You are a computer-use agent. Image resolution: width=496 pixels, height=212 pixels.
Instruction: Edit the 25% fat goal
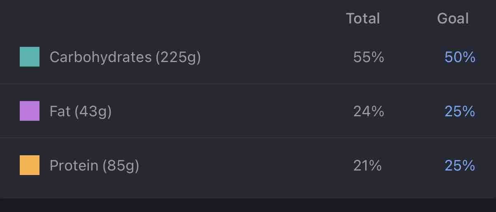[x=460, y=111]
